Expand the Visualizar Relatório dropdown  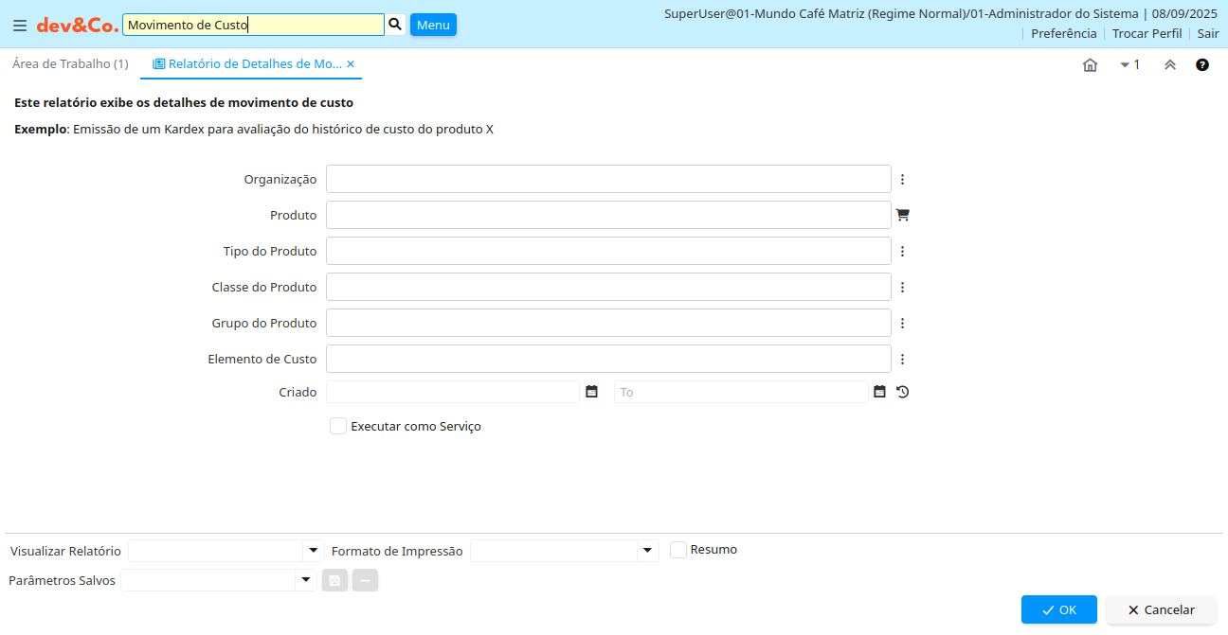313,551
